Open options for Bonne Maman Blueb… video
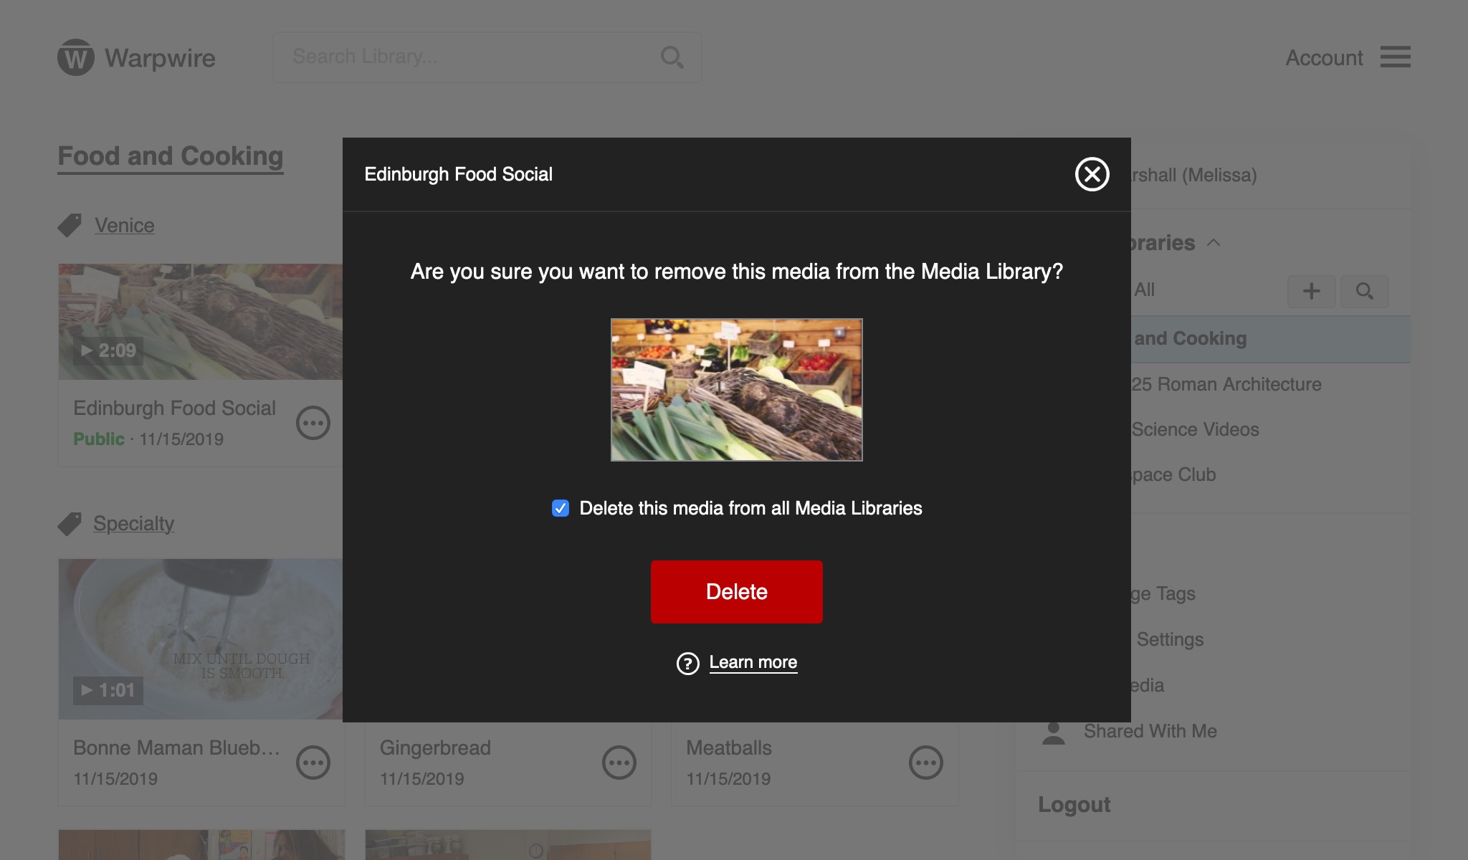 [x=313, y=763]
